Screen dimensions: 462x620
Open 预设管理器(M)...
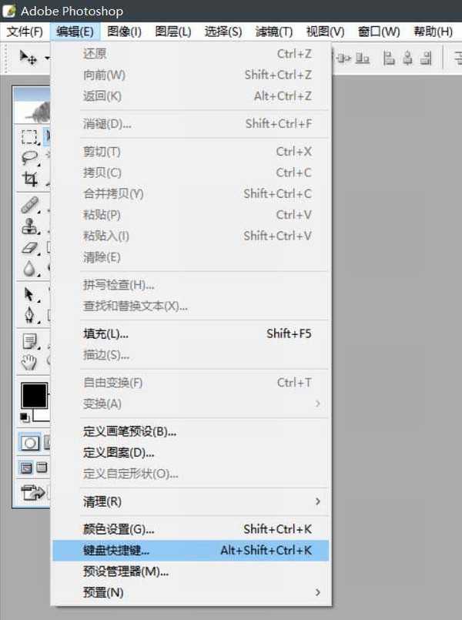coord(191,571)
